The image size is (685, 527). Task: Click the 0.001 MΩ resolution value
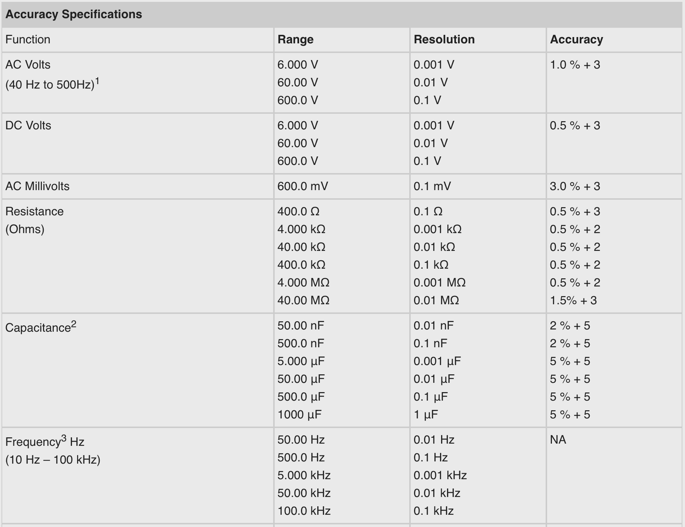click(x=440, y=283)
